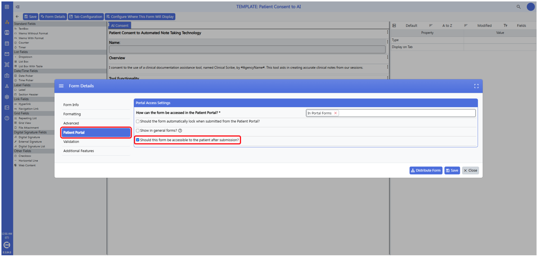Viewport: 538px width, 257px height.
Task: Collapse the navigation menu toggle icon
Action: coord(18,7)
